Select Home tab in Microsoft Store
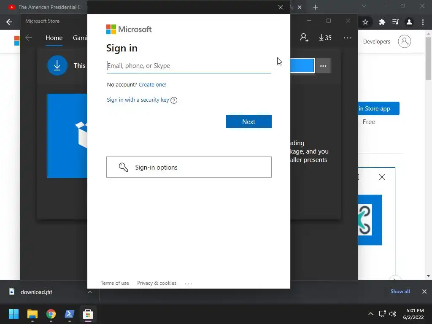 (54, 38)
